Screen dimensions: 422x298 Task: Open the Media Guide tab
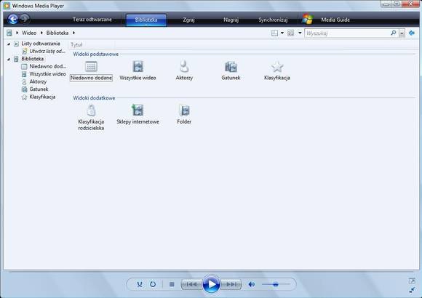(335, 20)
